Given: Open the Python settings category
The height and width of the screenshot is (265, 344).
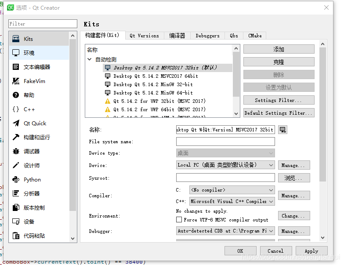Looking at the screenshot, I should pos(39,179).
